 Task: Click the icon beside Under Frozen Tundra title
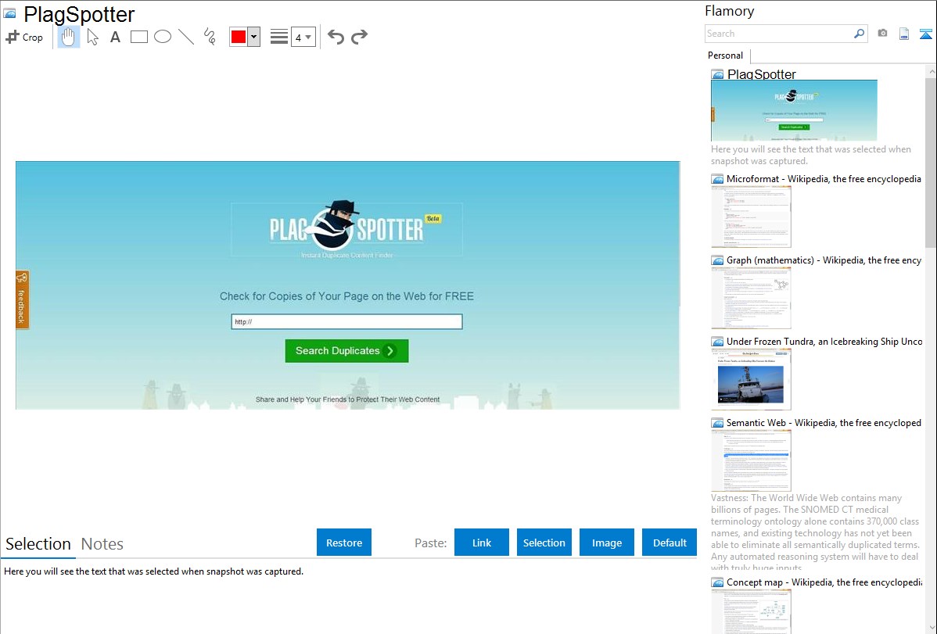pos(717,341)
